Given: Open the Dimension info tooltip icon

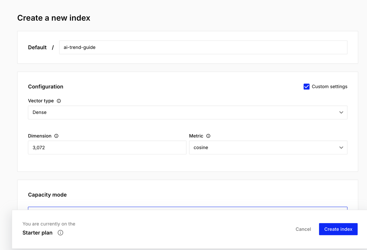Looking at the screenshot, I should click(56, 136).
